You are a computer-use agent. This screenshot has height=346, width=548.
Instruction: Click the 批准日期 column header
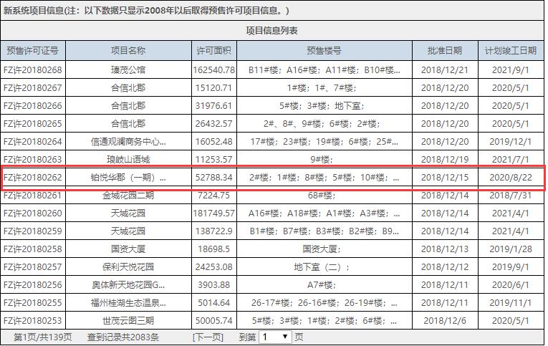tap(445, 51)
